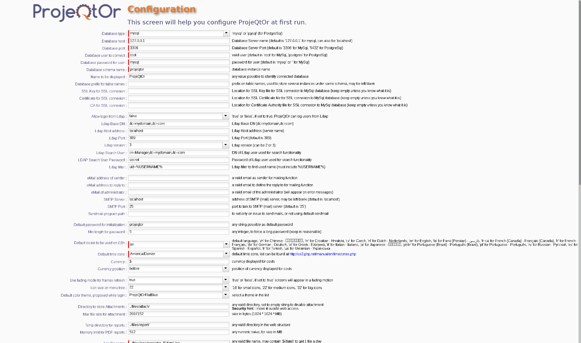Click the "Ldap version (can be 2 or 3)" description
581x343 pixels.
pyautogui.click(x=254, y=145)
